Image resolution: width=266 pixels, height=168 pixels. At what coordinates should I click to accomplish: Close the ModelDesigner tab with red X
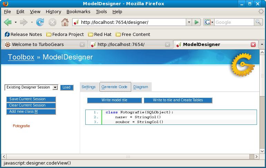point(253,45)
